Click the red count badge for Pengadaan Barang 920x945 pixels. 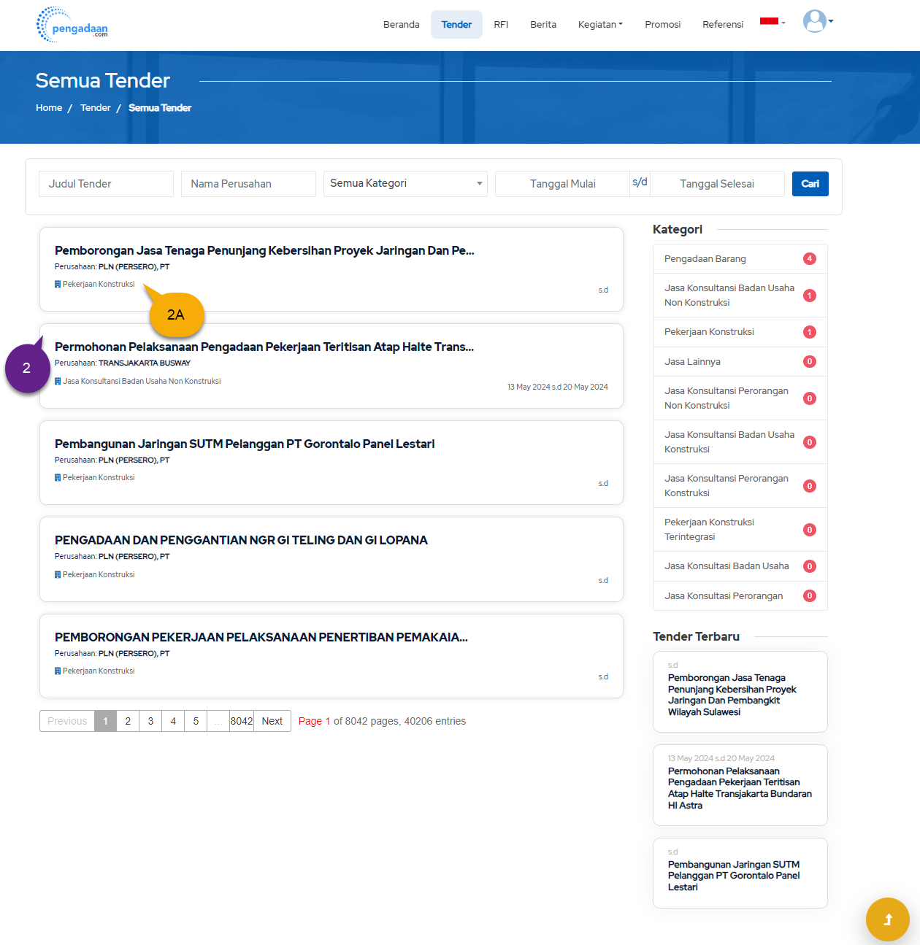tap(809, 259)
